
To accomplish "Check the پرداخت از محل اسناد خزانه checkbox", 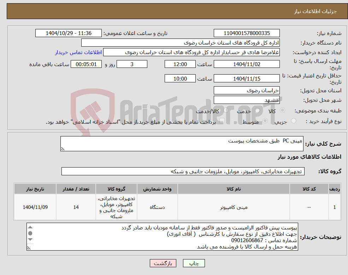I will 222,120.
